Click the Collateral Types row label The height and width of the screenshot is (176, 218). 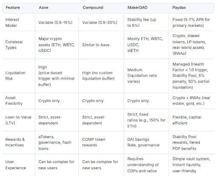click(14, 45)
